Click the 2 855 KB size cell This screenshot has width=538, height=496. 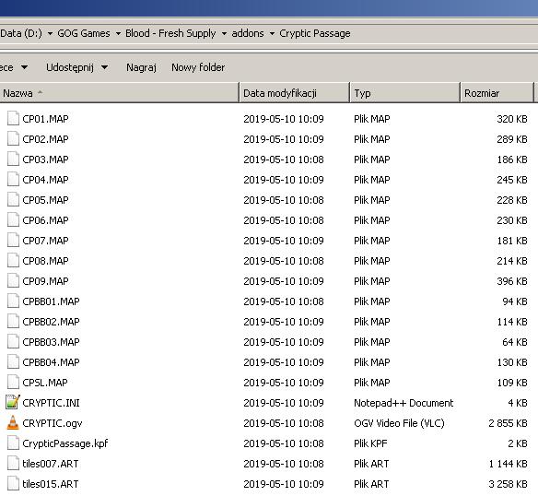[509, 423]
